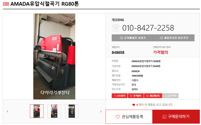
Task: Click the 가격협의 price text
Action: pos(161,52)
